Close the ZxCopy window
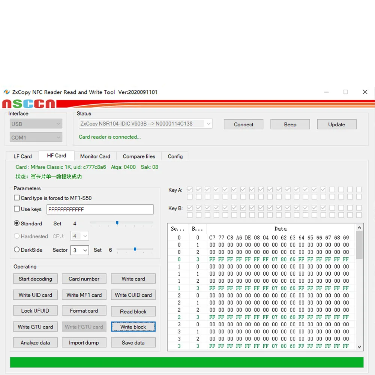The height and width of the screenshot is (375, 375). click(365, 92)
